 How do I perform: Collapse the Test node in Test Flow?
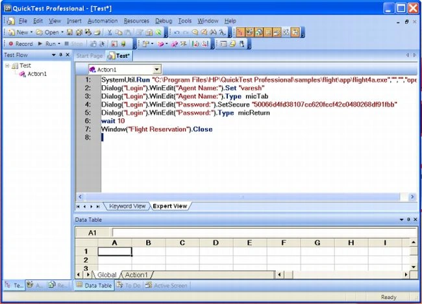8,66
